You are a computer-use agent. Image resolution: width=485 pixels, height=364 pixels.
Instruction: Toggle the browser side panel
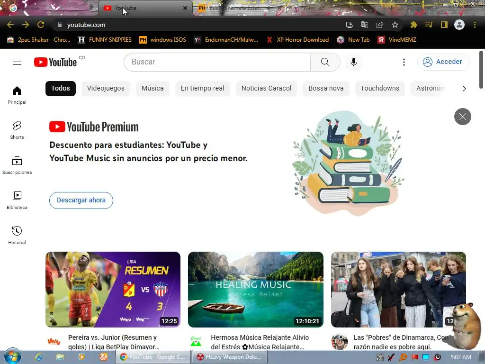pos(444,25)
